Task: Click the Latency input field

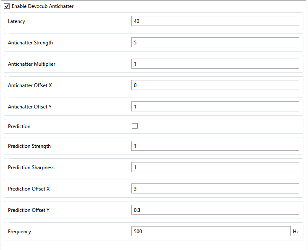Action: click(x=215, y=21)
